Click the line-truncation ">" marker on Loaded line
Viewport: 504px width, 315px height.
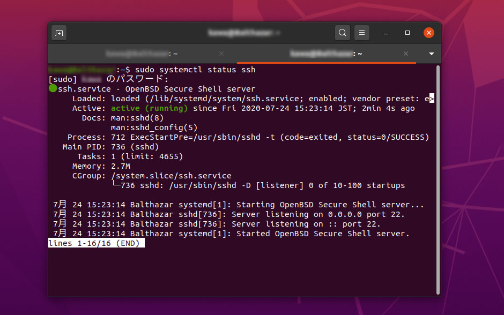(x=432, y=99)
